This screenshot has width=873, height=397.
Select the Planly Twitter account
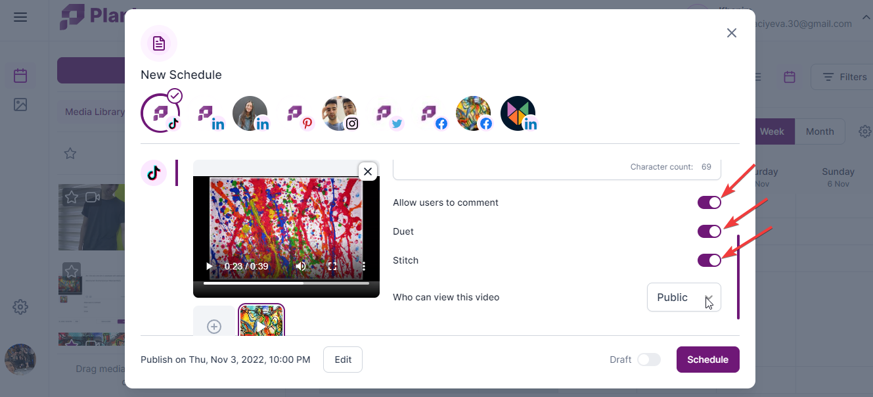click(389, 116)
